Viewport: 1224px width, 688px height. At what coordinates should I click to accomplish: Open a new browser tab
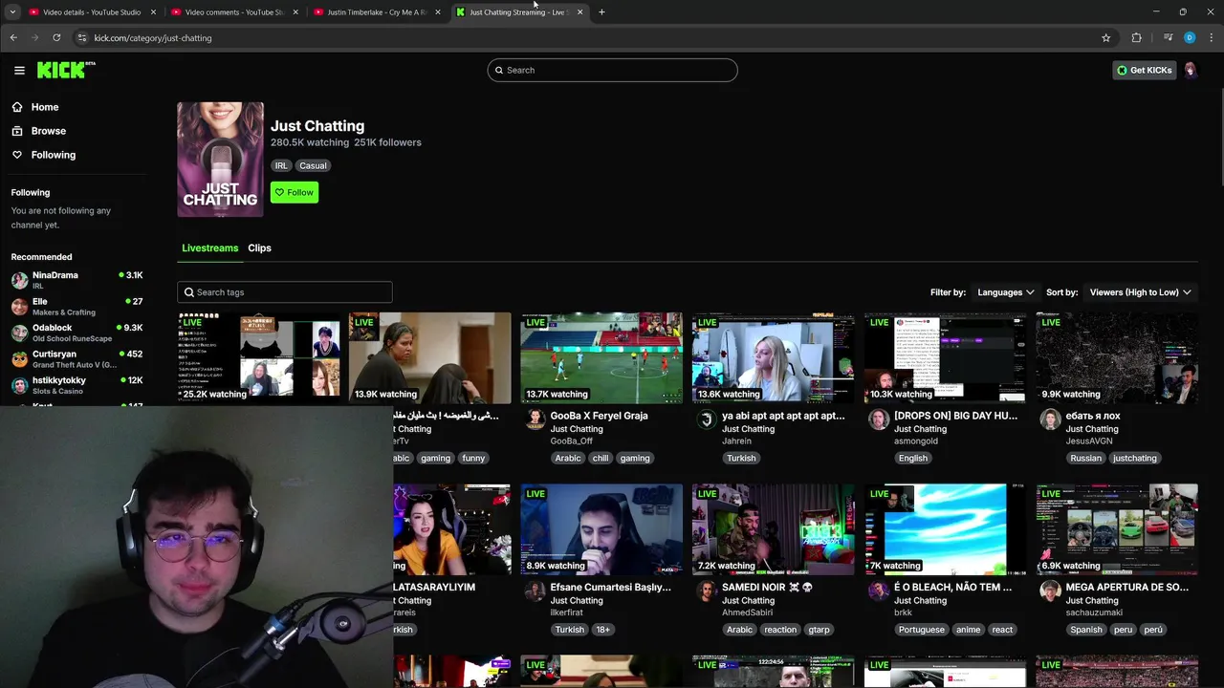[601, 12]
